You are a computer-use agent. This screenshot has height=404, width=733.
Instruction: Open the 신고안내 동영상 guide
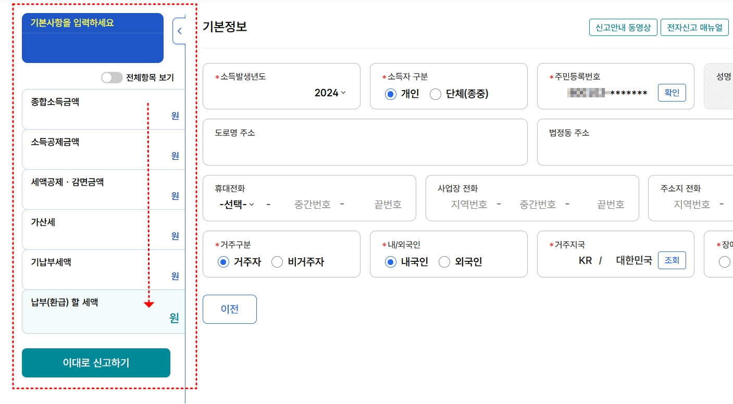click(623, 28)
